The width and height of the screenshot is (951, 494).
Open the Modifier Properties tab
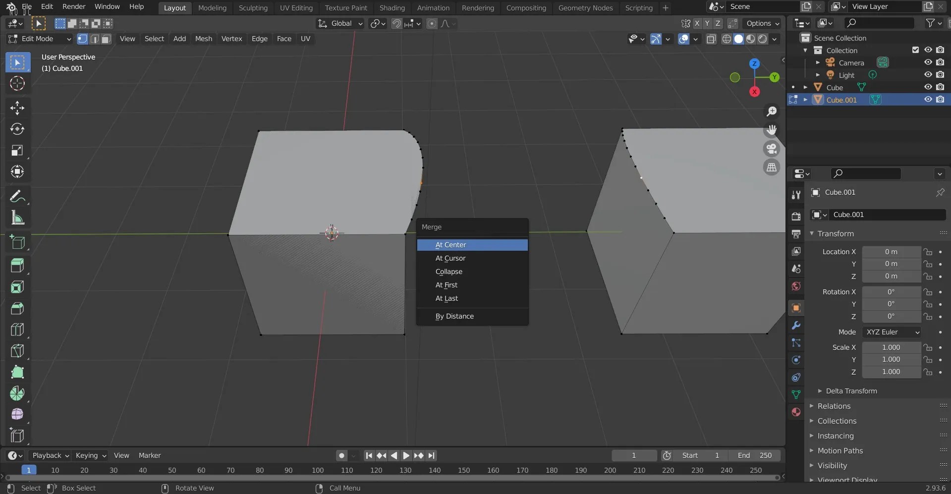796,325
